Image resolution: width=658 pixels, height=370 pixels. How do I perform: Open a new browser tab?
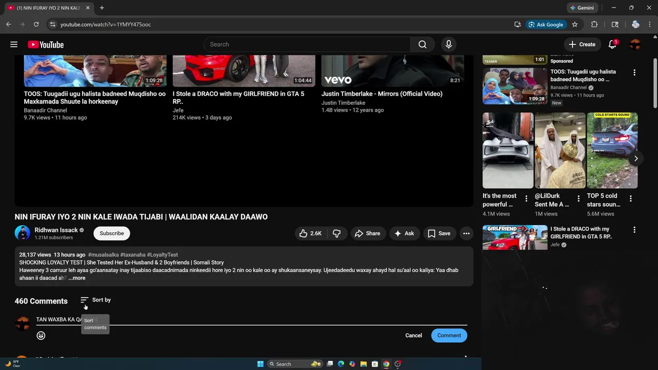point(102,8)
